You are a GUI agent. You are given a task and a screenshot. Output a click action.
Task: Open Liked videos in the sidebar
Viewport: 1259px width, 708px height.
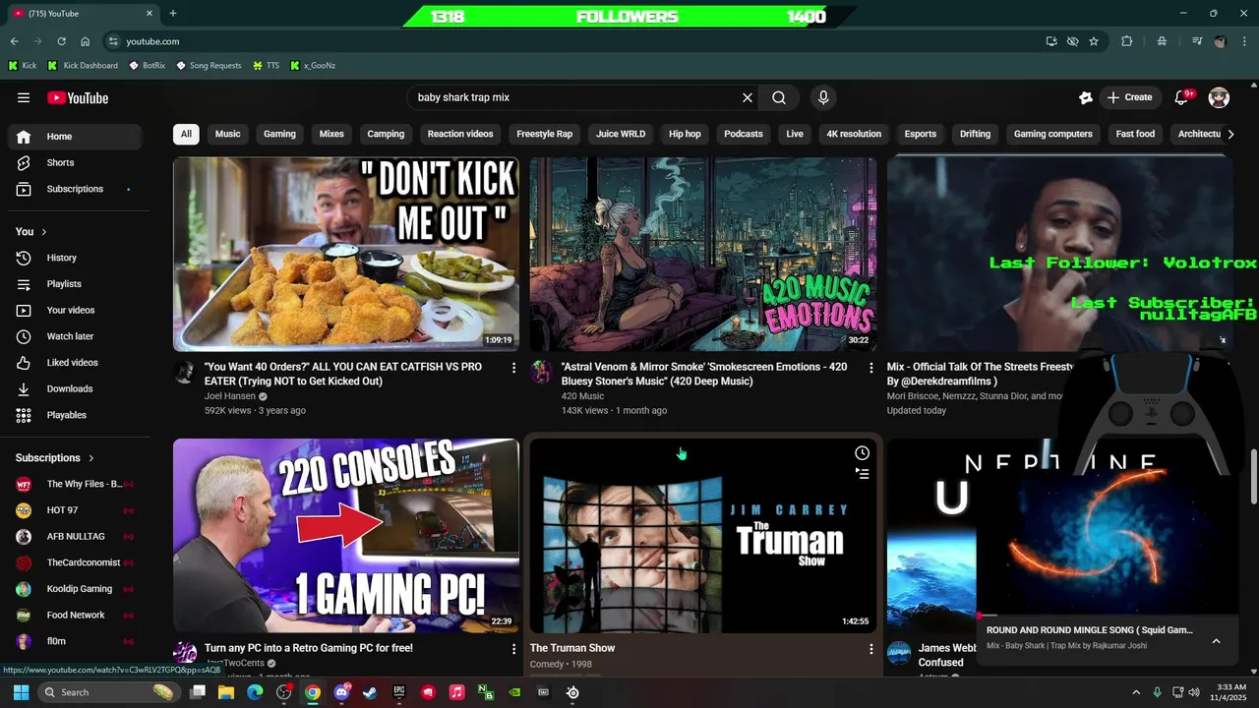pyautogui.click(x=76, y=363)
